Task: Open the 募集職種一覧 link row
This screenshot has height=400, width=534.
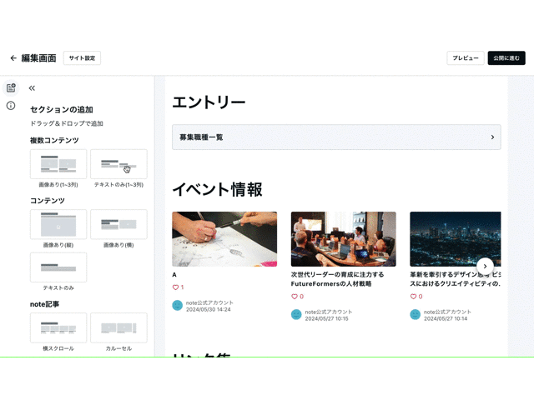Action: click(336, 137)
